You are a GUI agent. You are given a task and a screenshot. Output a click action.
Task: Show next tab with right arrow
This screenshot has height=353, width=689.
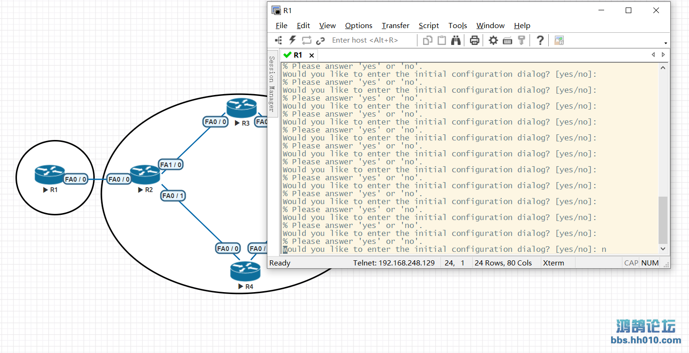663,55
